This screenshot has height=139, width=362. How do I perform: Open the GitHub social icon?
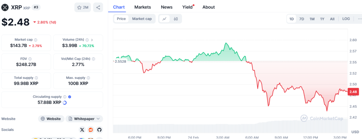point(99,130)
